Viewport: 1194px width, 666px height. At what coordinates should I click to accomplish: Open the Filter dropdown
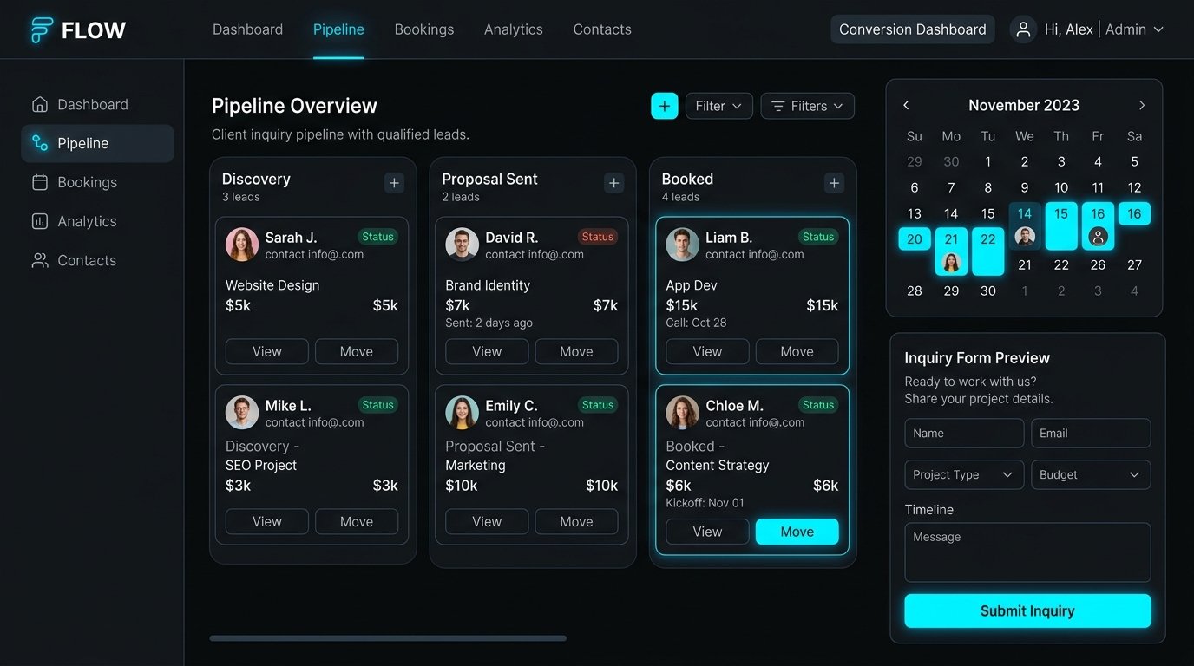[719, 106]
